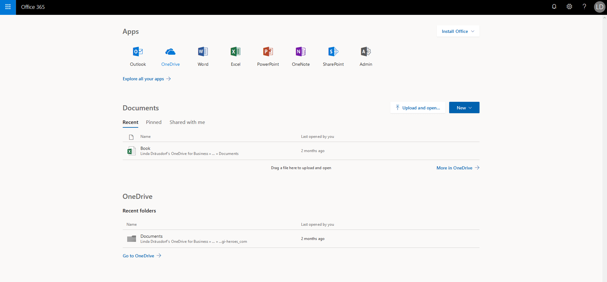The width and height of the screenshot is (607, 282).
Task: Launch the Admin app icon
Action: 366,52
